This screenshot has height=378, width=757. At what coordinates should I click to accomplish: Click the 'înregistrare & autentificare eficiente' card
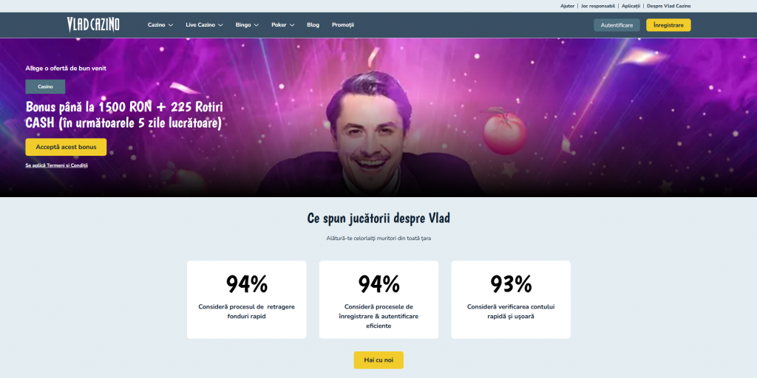coord(379,300)
